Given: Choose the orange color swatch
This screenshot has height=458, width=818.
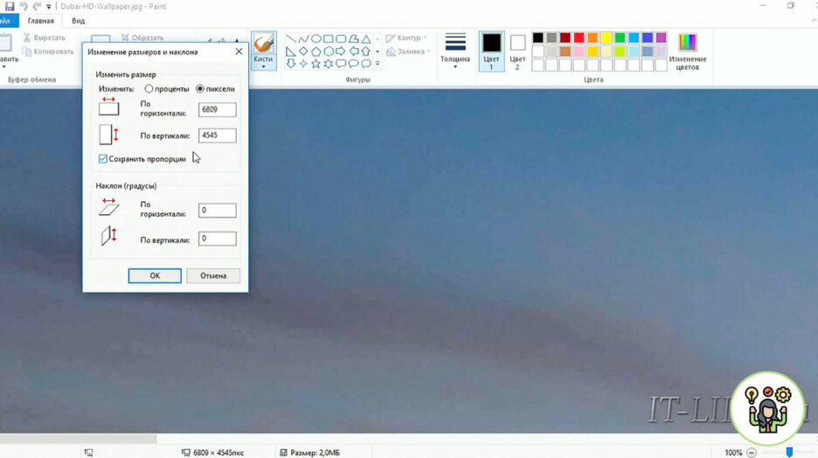Looking at the screenshot, I should coord(593,38).
